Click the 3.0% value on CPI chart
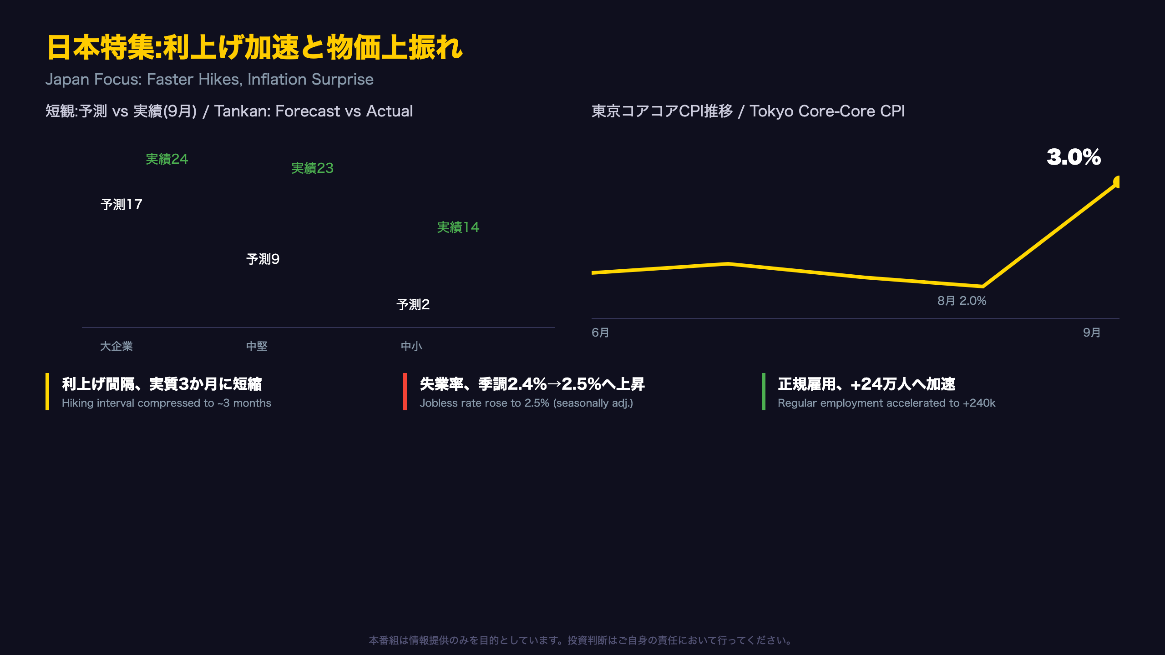Screen dimensions: 1165x655 tap(1074, 157)
